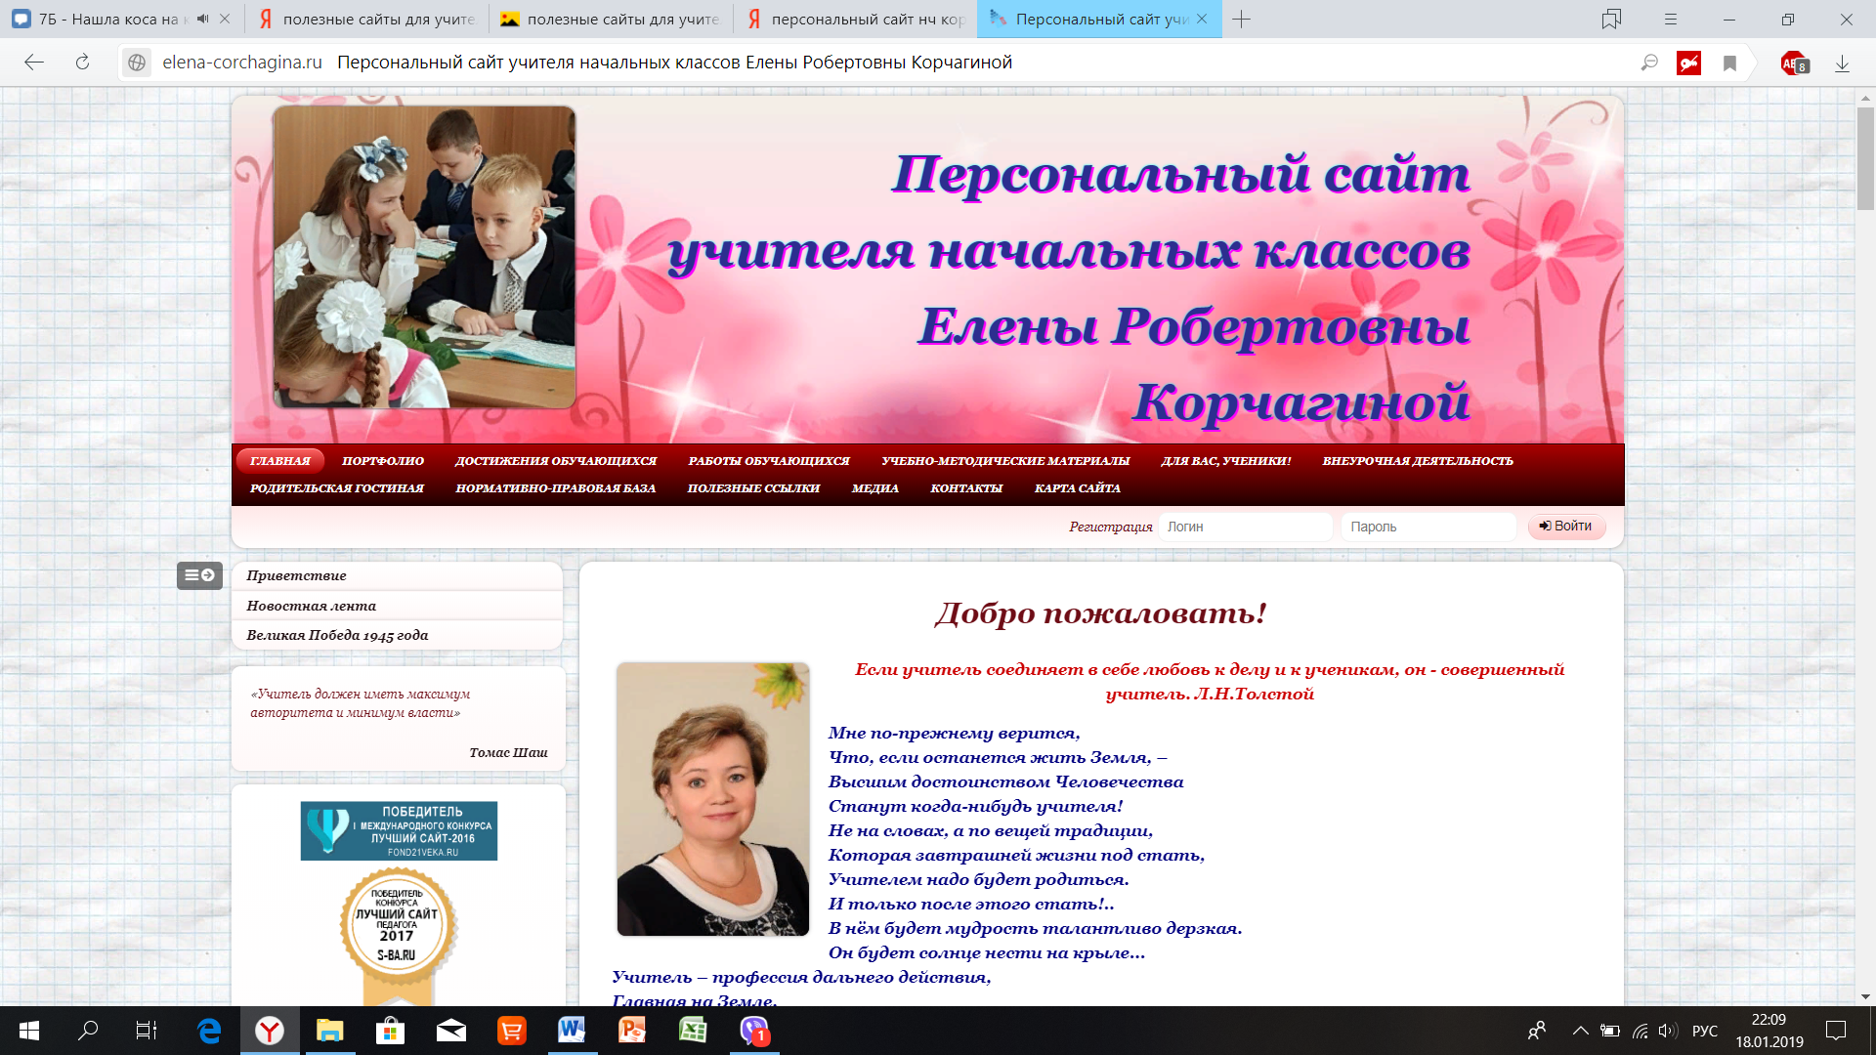Click the Войти login button
The height and width of the screenshot is (1055, 1876).
(x=1566, y=527)
